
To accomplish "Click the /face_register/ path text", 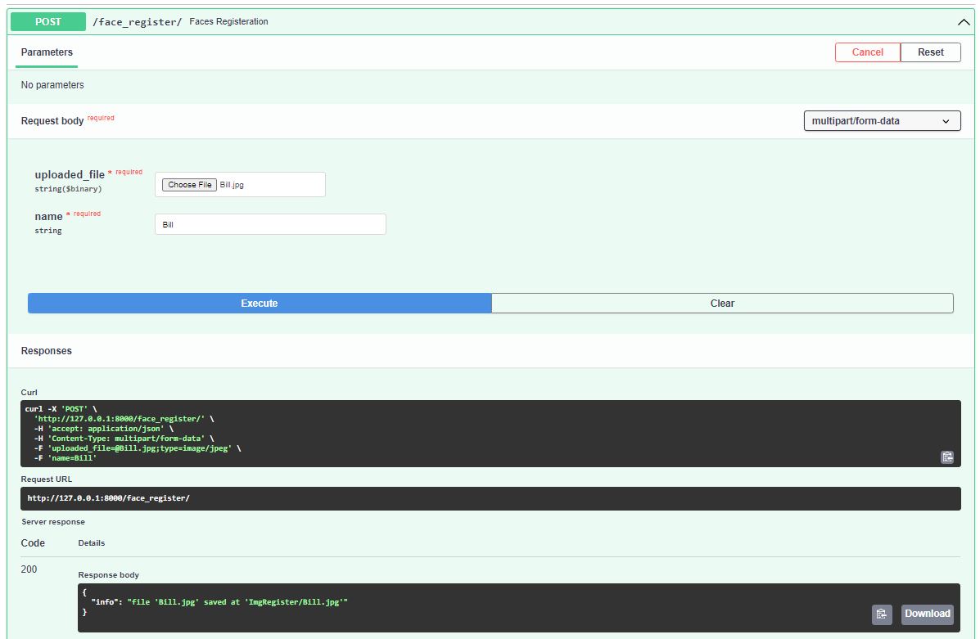I will (x=137, y=22).
